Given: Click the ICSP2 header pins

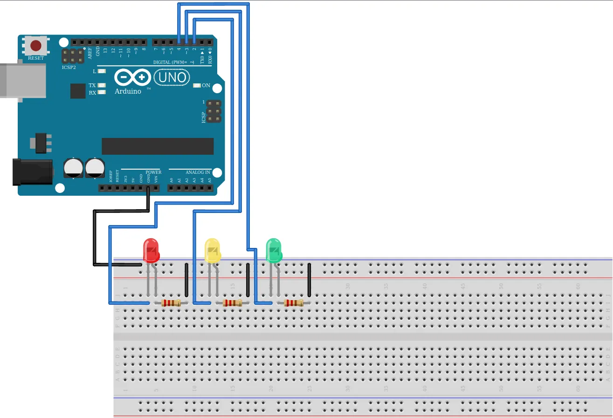Looking at the screenshot, I should tap(72, 57).
